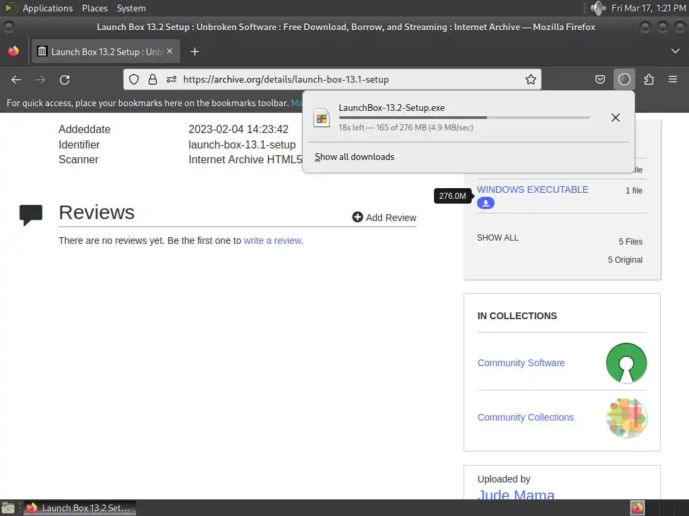Click the clock showing Fri Mar 17

pyautogui.click(x=649, y=8)
